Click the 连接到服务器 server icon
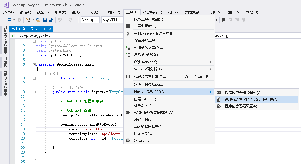This screenshot has width=301, height=164. pos(128,55)
